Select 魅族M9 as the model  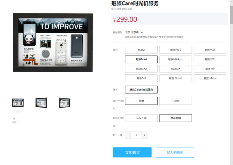tap(210, 69)
